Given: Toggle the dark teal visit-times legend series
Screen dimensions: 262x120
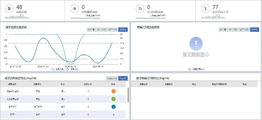Looking at the screenshot, I should tap(72, 69).
